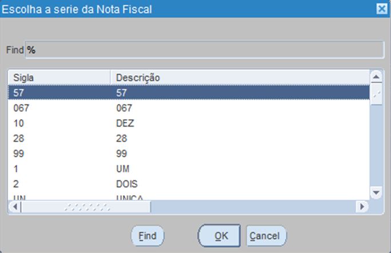Screen dimensions: 391x253
Task: Select the partially visible UNICA row
Action: click(x=189, y=196)
